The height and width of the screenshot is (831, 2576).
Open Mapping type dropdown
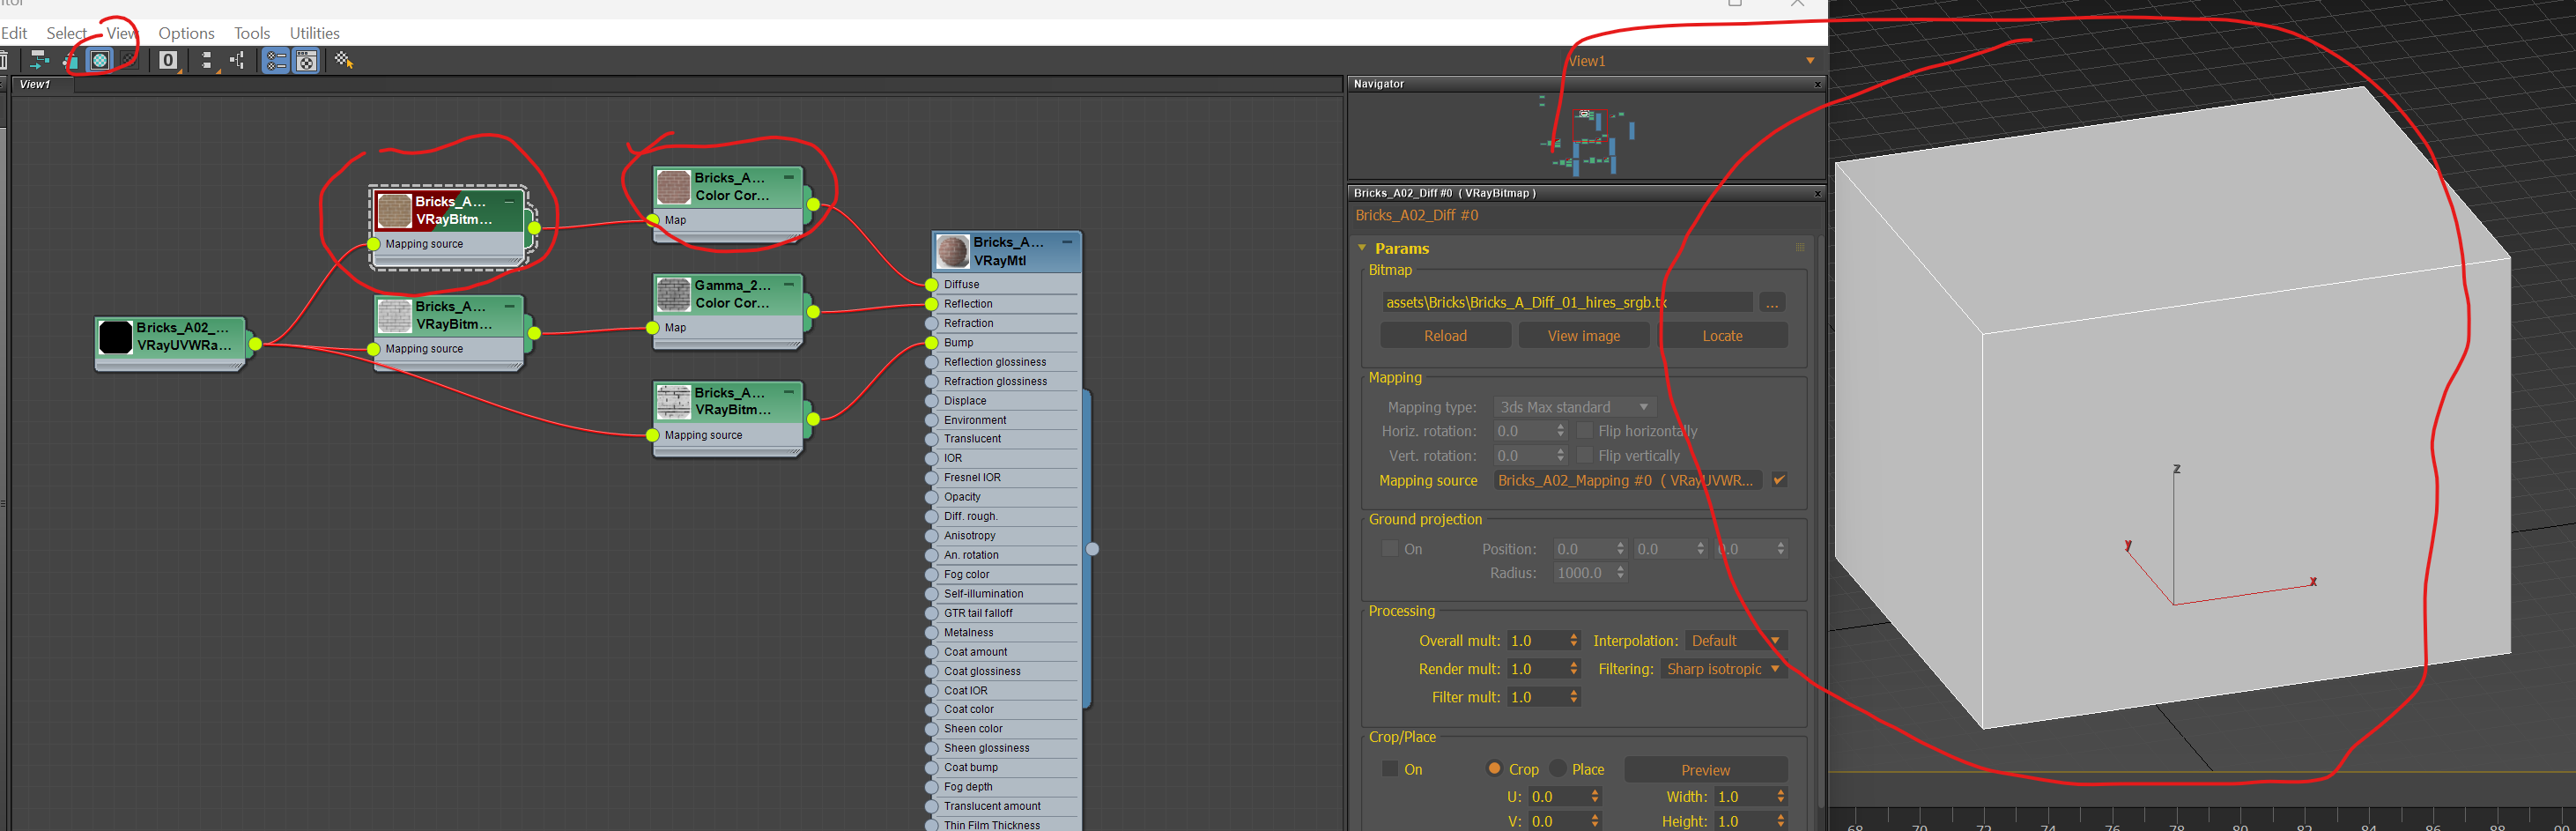1575,407
